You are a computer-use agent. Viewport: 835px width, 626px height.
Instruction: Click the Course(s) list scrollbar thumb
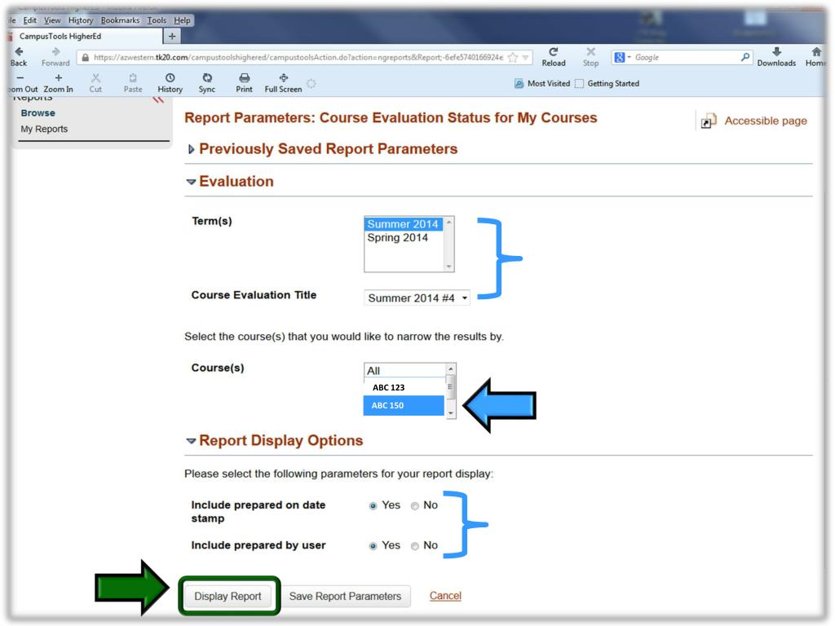tap(450, 386)
